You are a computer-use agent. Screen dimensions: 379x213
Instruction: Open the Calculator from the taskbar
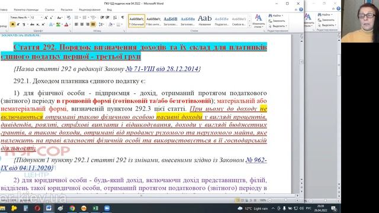(x=25, y=208)
